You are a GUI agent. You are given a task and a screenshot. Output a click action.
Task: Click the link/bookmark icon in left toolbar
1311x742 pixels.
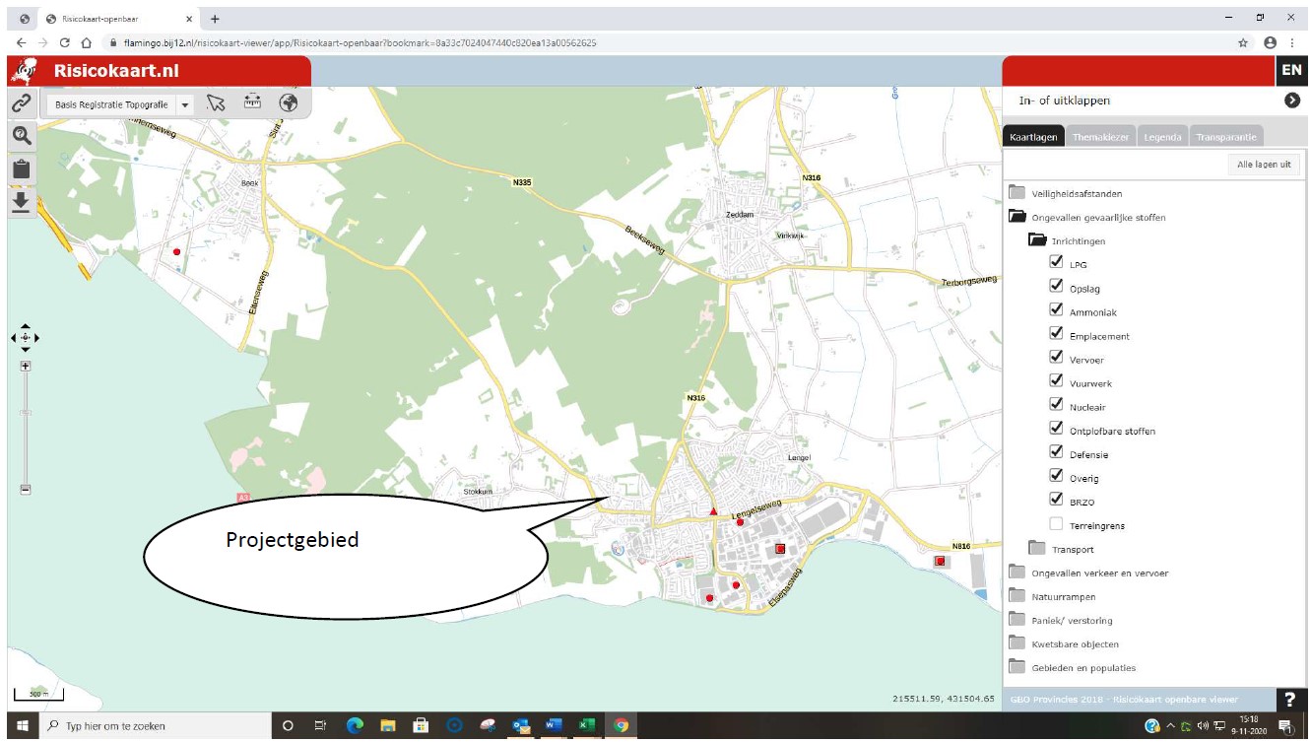coord(21,102)
